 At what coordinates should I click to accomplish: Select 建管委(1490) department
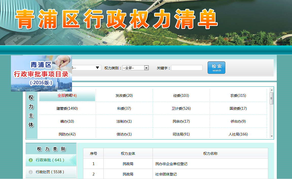pos(66,108)
